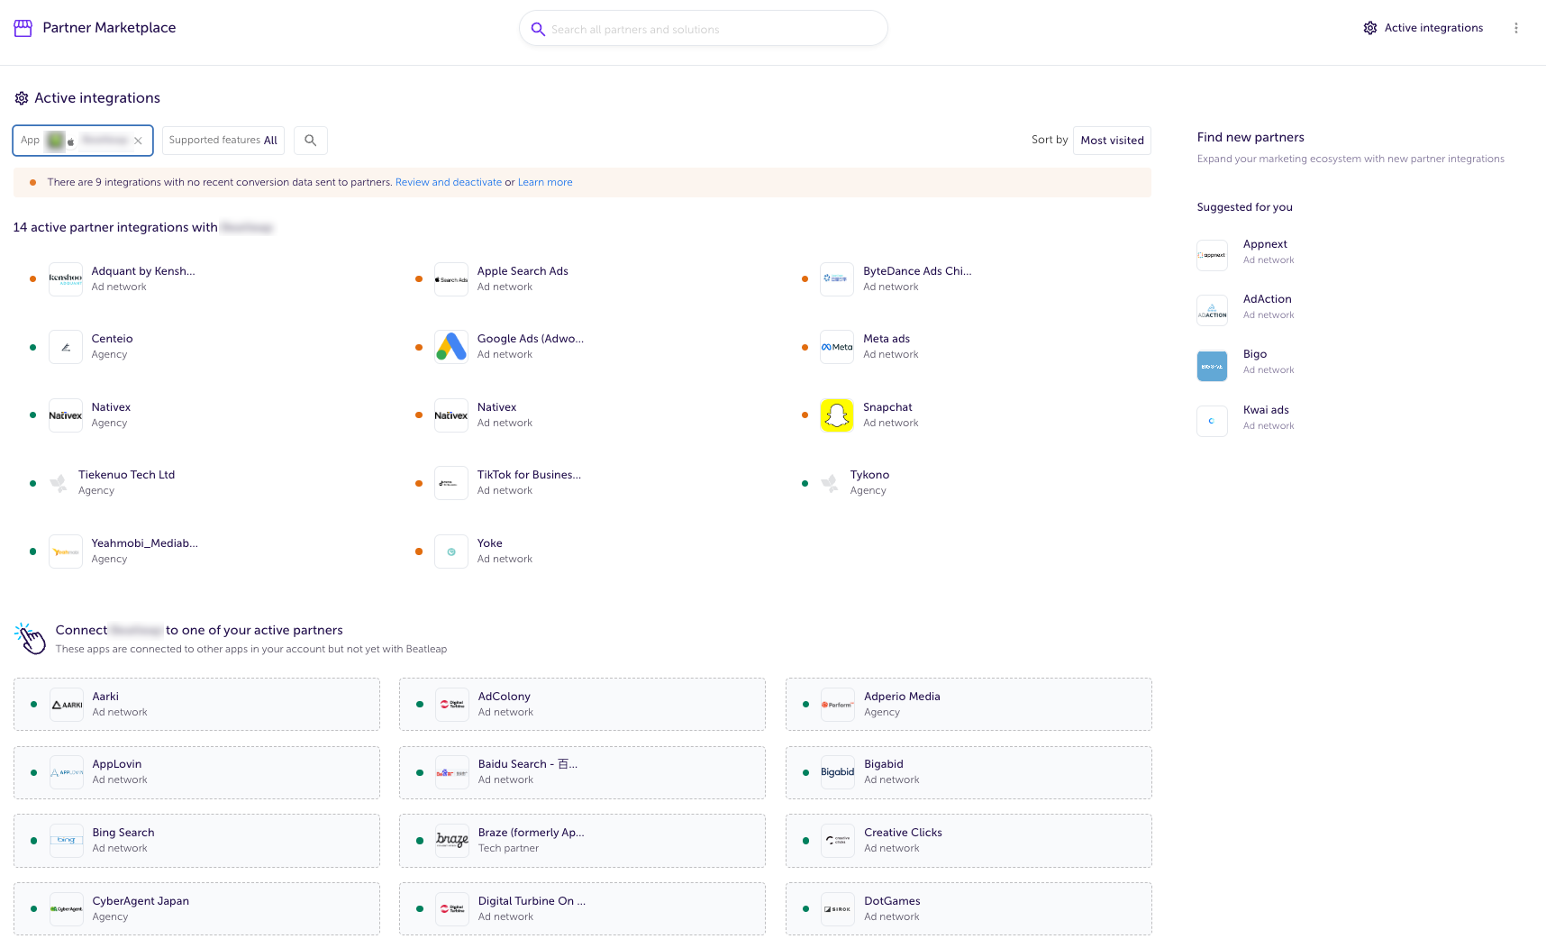Screen dimensions: 1546x948
Task: Click the search all partners field
Action: click(703, 29)
